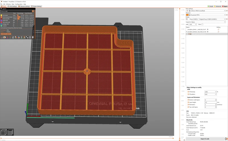Viewport: 228px width, 141px height.
Task: Remove Bottom solid layers override X icon
Action: point(188,100)
